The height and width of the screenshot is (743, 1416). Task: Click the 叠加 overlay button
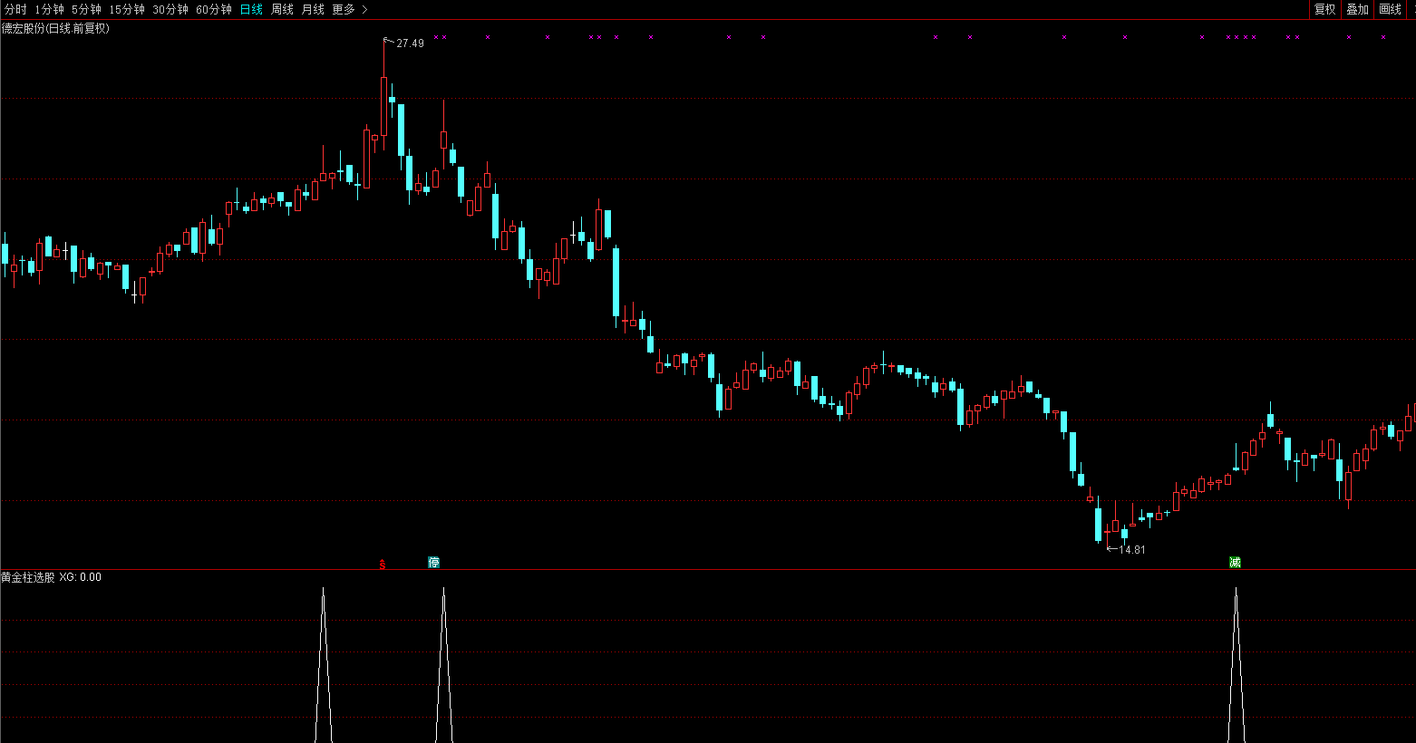coord(1357,9)
